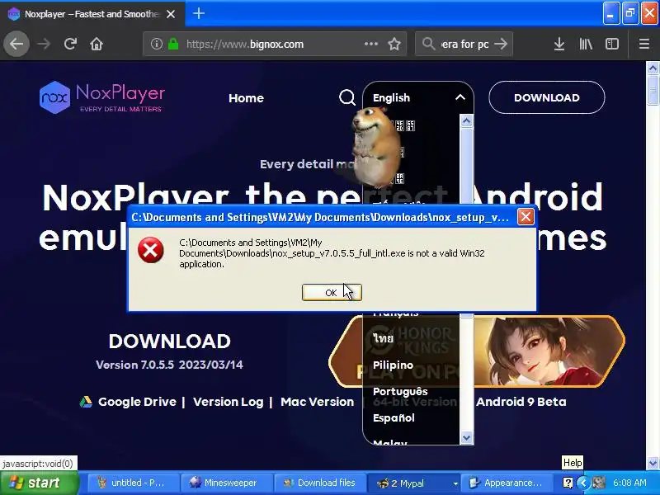
Task: Open the Version Log link
Action: [x=229, y=402]
